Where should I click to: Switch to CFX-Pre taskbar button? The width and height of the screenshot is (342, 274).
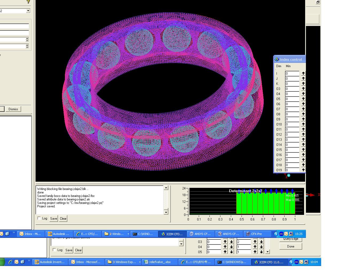point(256,234)
